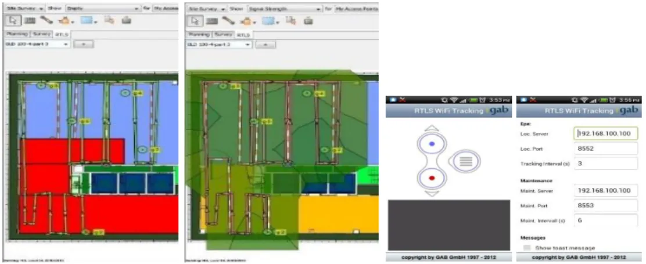Image resolution: width=646 pixels, height=264 pixels.
Task: Pick the ruler measure tool in left survey window
Action: (x=46, y=20)
